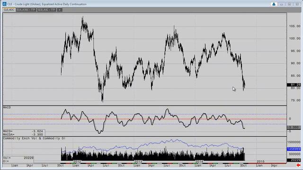Add a new tab with the plus button
The image size is (303, 170).
point(60,9)
